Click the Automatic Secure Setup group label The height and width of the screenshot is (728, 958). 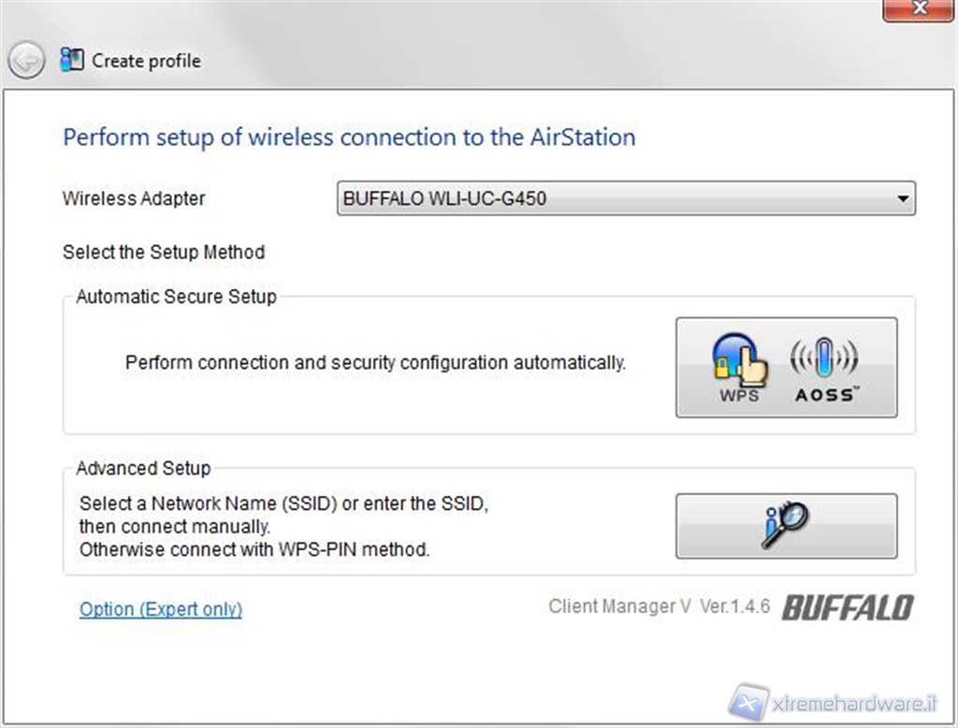coord(176,297)
